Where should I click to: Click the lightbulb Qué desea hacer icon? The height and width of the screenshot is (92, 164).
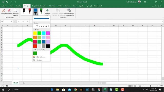[x=88, y=6]
